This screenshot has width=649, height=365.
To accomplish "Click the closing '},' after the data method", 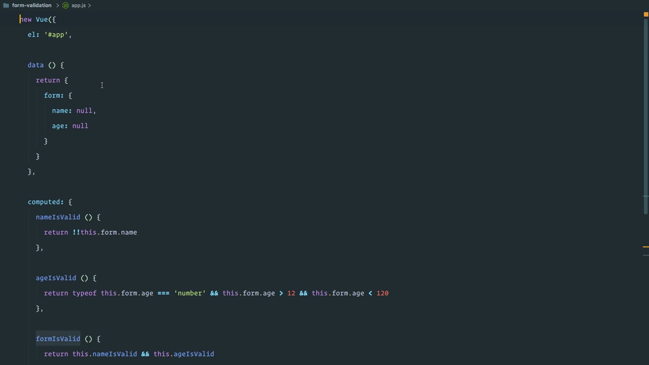I will (31, 171).
